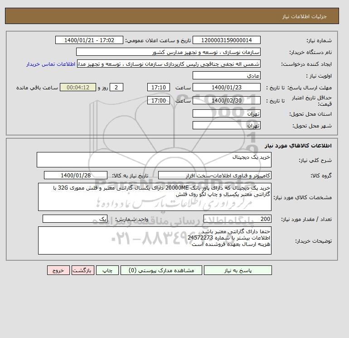This screenshot has height=338, width=349.
Task: Click the خروج exit button
Action: pyautogui.click(x=58, y=270)
